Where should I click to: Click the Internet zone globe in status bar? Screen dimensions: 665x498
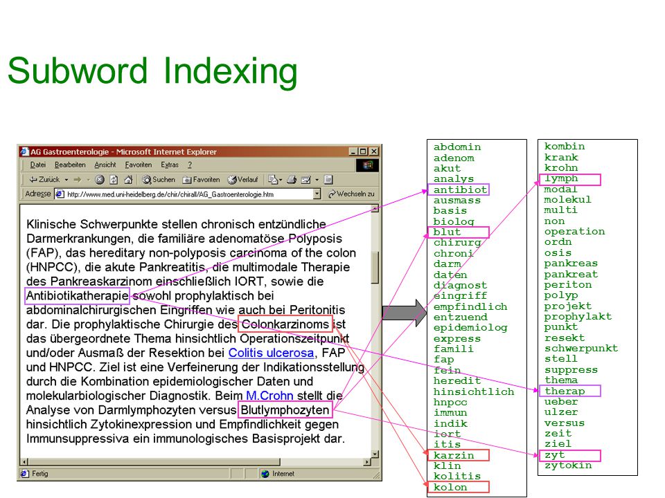pyautogui.click(x=265, y=473)
